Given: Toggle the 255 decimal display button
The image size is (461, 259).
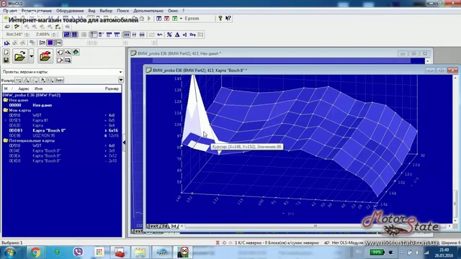Looking at the screenshot, I should (x=127, y=35).
